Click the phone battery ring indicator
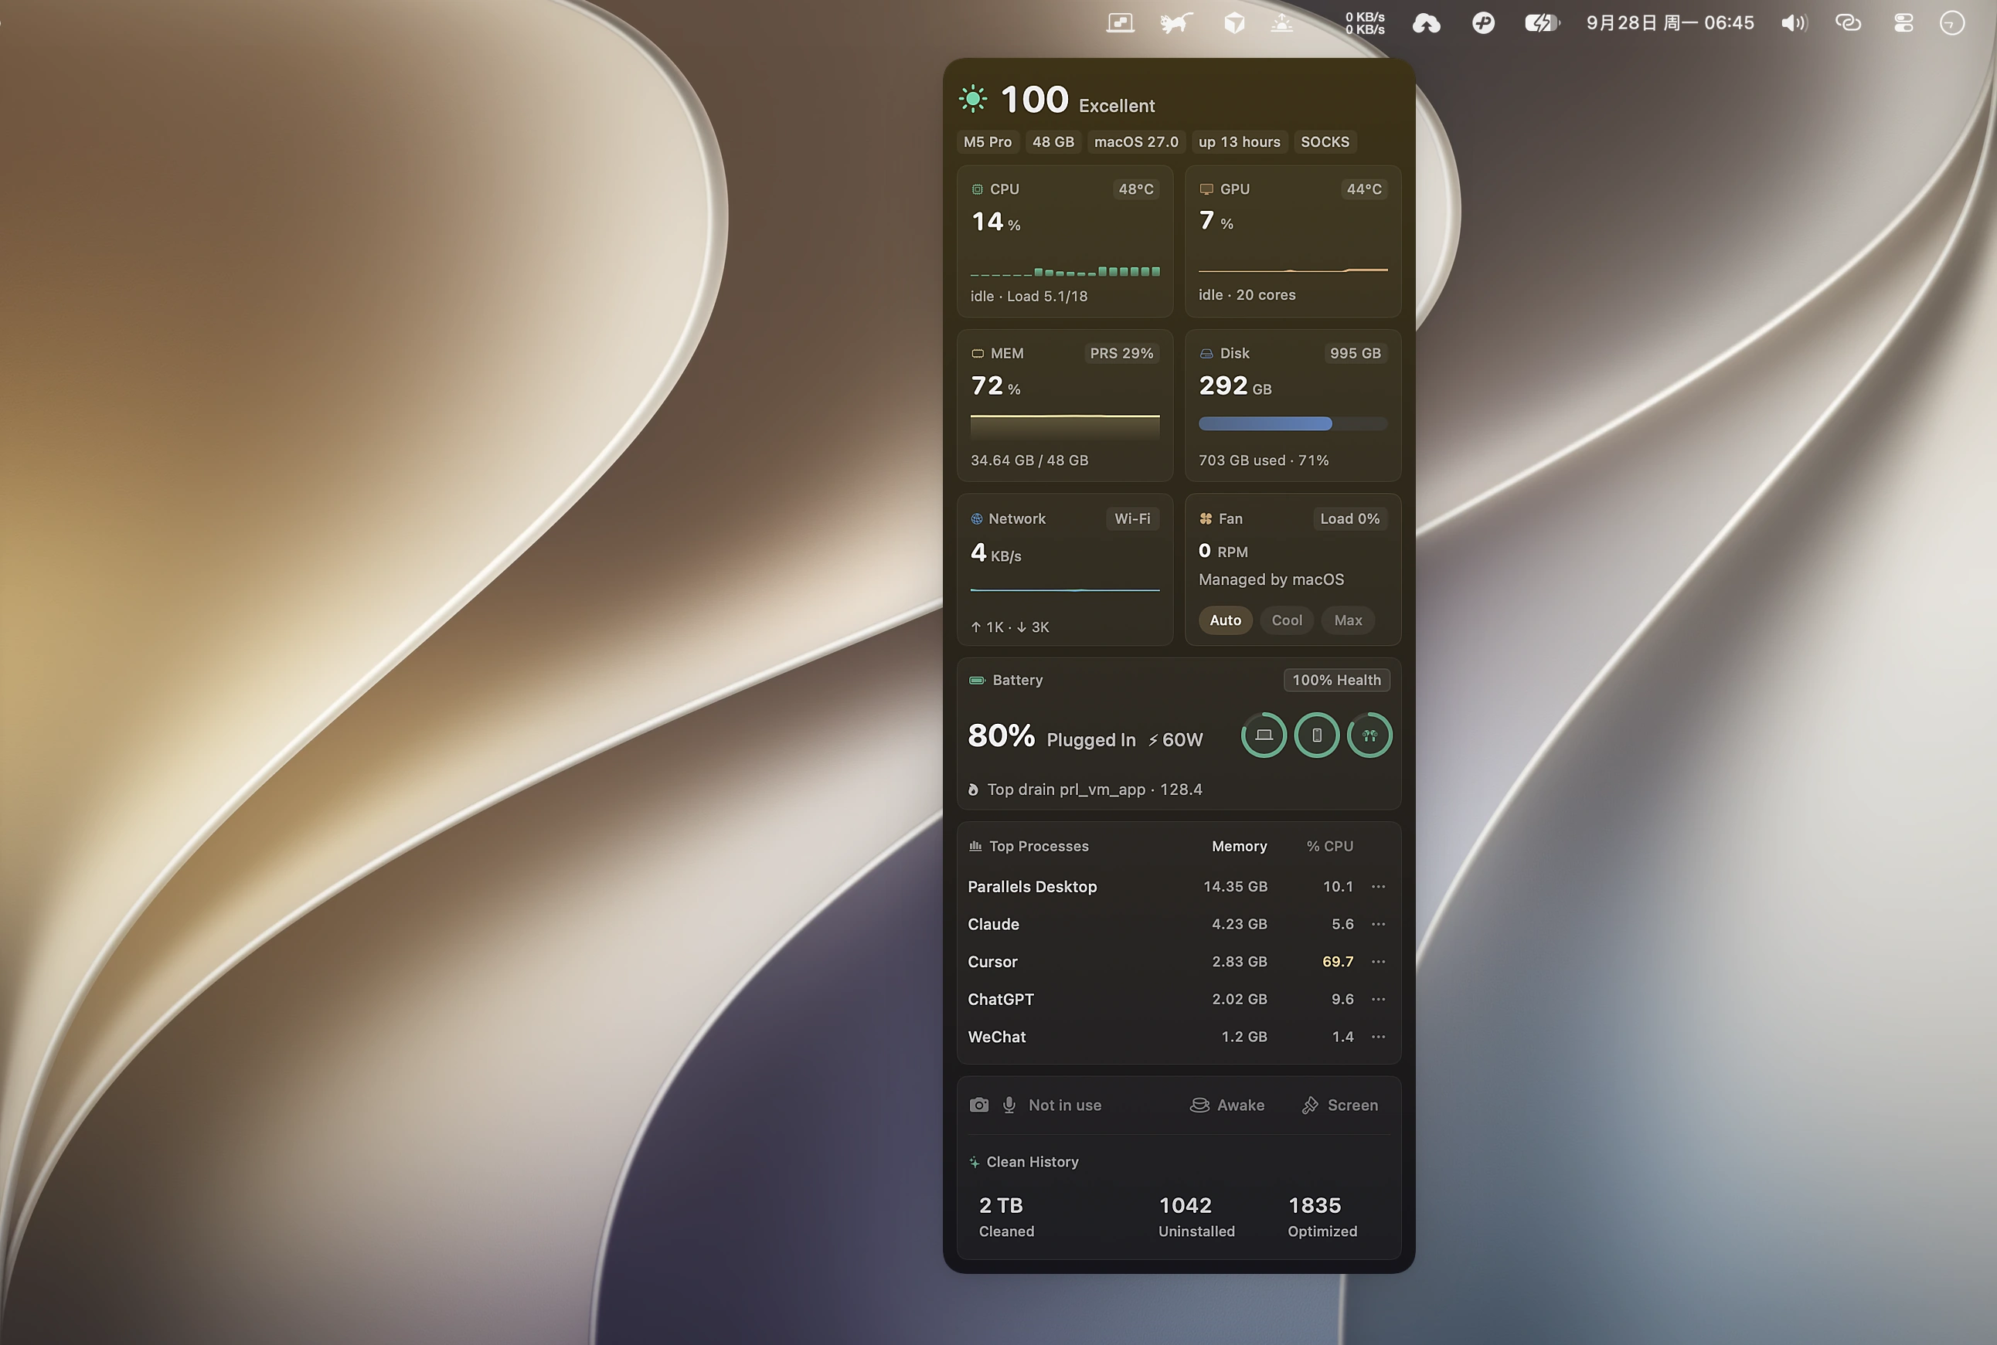This screenshot has width=1997, height=1345. pos(1316,735)
